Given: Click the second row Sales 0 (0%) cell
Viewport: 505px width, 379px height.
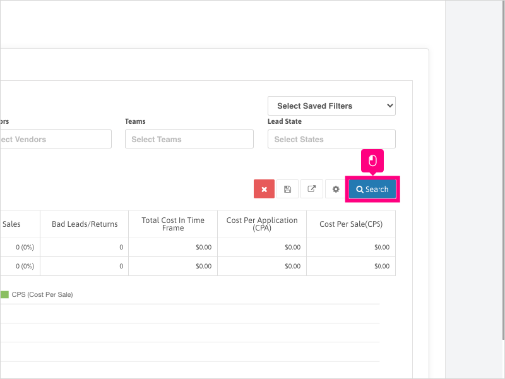Looking at the screenshot, I should [x=20, y=266].
